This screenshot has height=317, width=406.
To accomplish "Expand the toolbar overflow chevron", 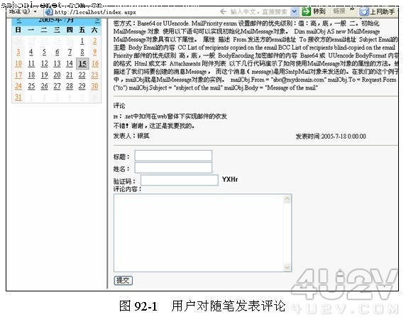I will coord(352,10).
